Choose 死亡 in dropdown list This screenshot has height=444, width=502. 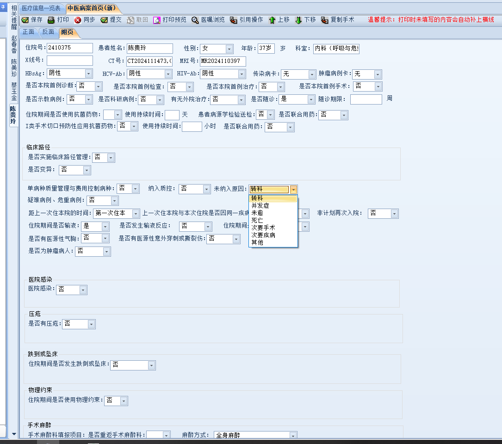[273, 220]
